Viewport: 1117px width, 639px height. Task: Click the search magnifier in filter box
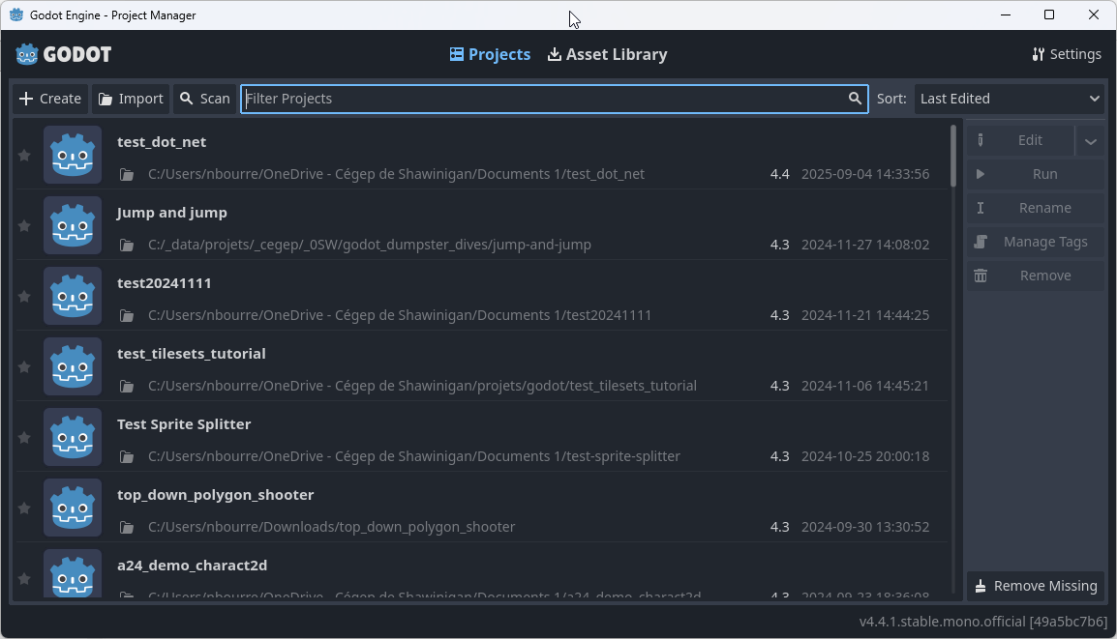[x=855, y=99]
